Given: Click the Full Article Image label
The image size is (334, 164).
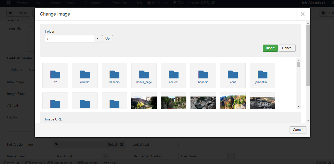Looking at the screenshot, I should click(x=20, y=144).
